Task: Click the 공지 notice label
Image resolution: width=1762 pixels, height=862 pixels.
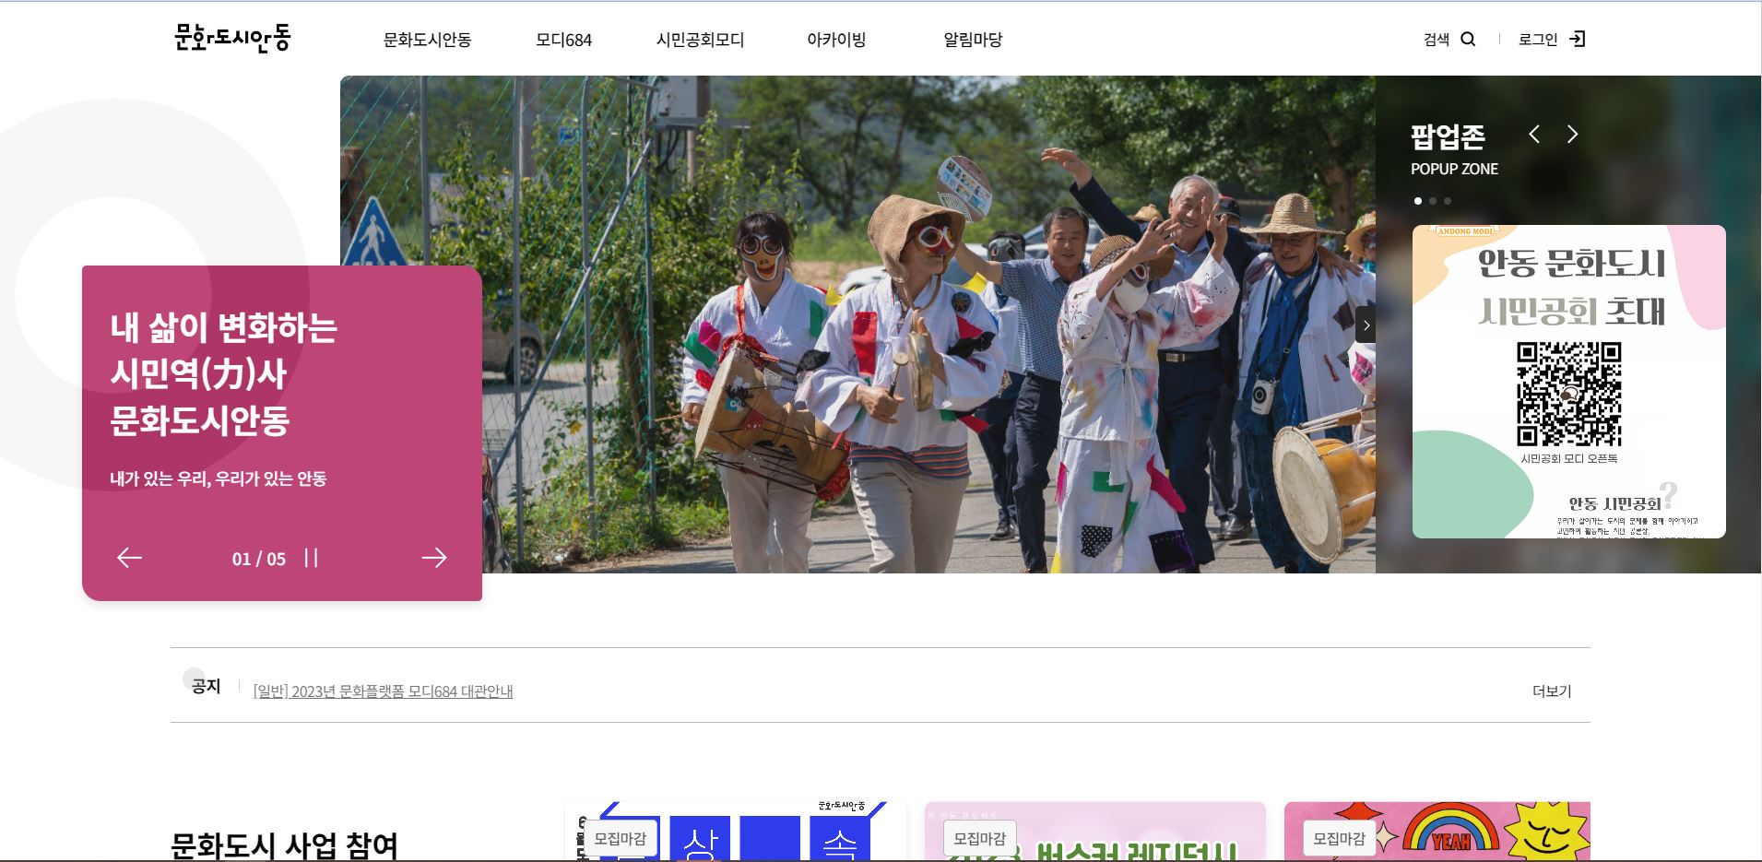Action: [x=206, y=686]
